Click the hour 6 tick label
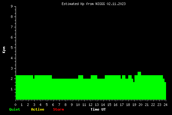 (x=53, y=105)
